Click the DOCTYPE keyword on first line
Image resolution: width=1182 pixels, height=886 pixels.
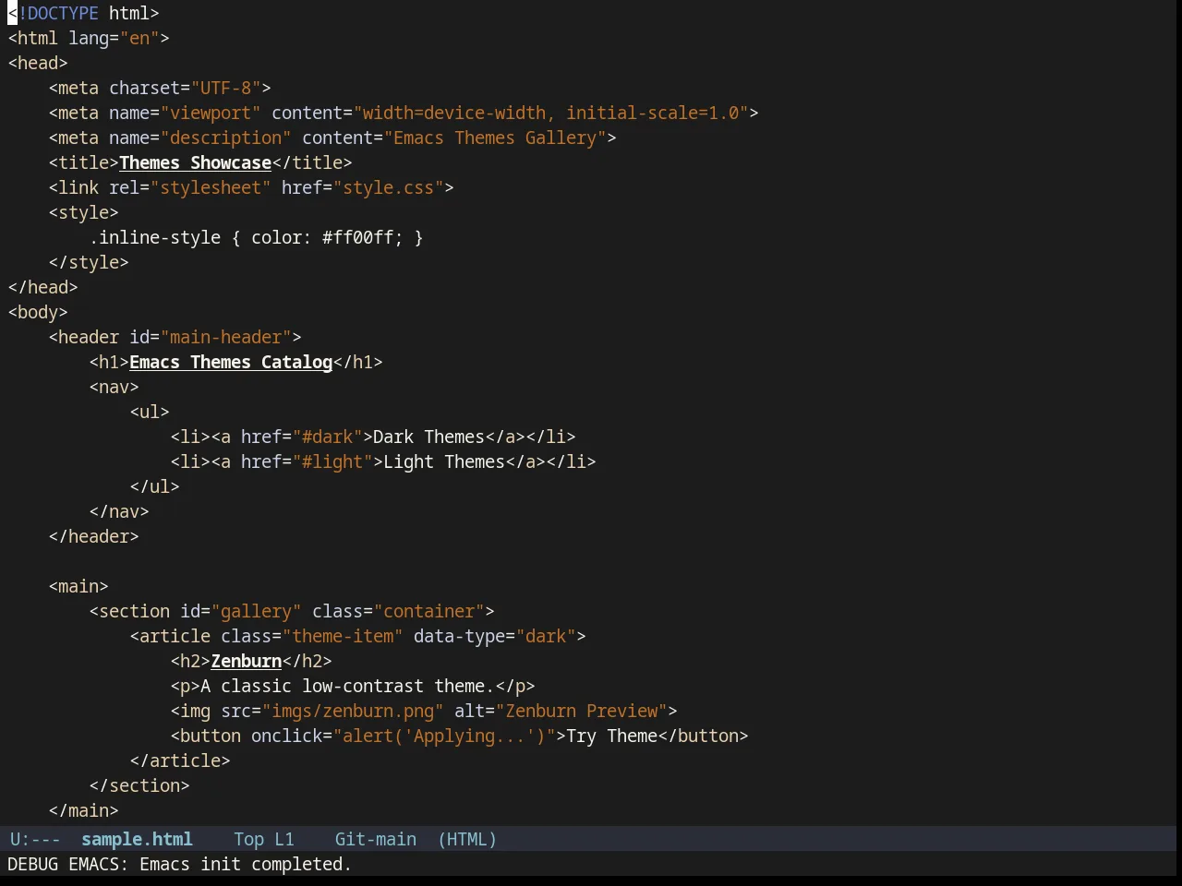(63, 13)
